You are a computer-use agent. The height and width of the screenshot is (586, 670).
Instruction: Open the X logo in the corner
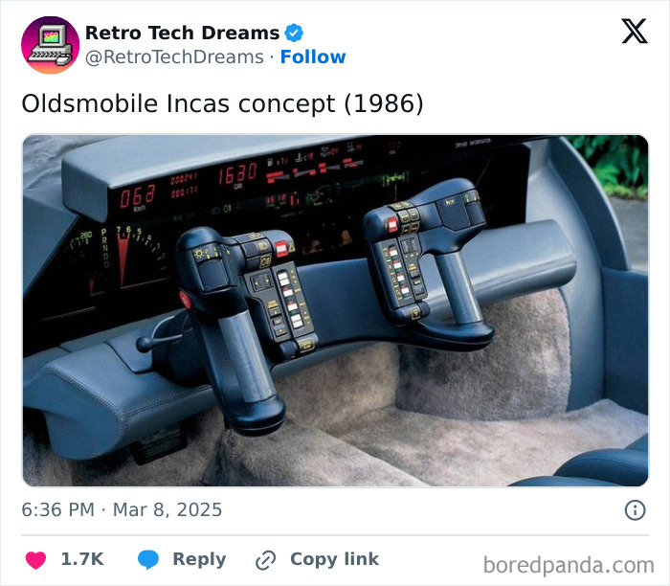click(x=635, y=32)
